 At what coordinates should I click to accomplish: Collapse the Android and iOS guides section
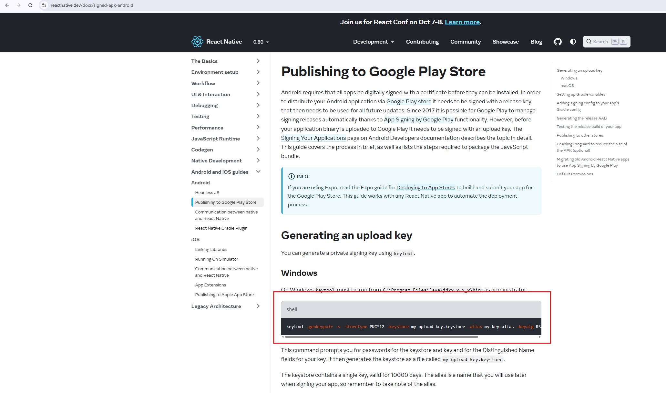258,171
